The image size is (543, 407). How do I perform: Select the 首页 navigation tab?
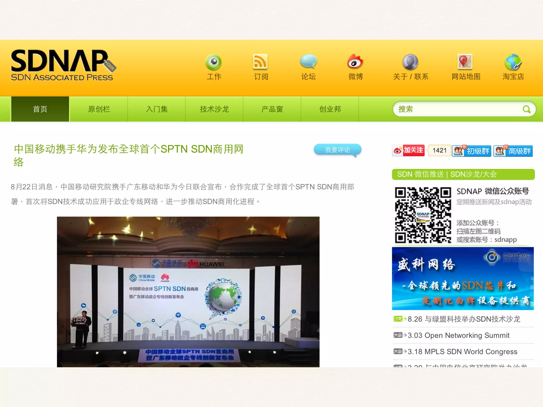coord(40,109)
